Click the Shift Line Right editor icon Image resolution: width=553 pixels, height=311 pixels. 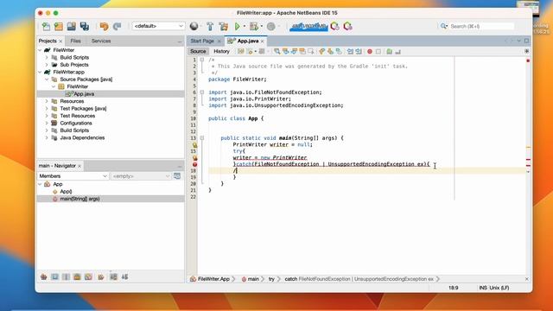(x=359, y=52)
